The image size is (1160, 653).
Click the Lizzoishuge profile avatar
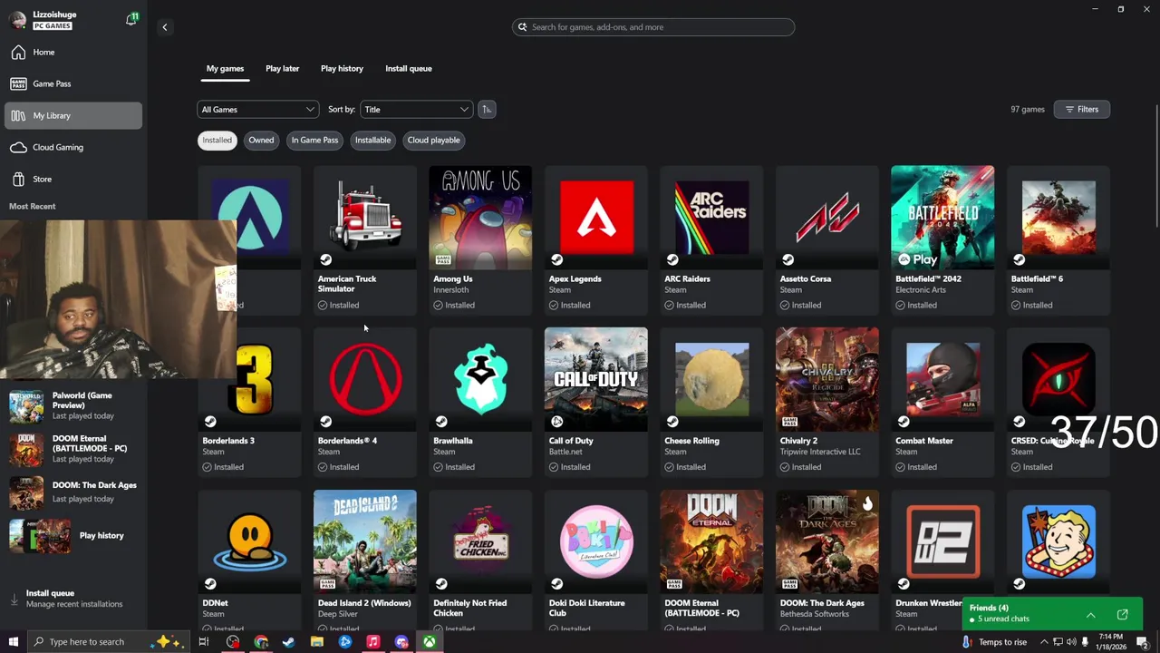(17, 20)
